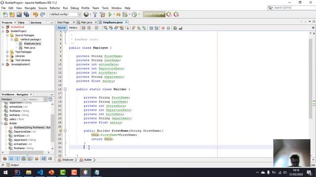The image size is (316, 177).
Task: Open the Members dropdown in the Navigator
Action: click(x=13, y=99)
